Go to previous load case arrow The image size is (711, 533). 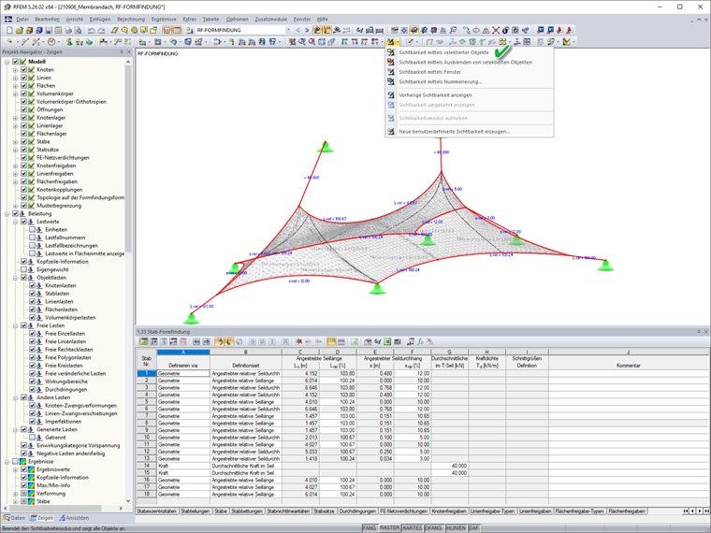(x=297, y=30)
